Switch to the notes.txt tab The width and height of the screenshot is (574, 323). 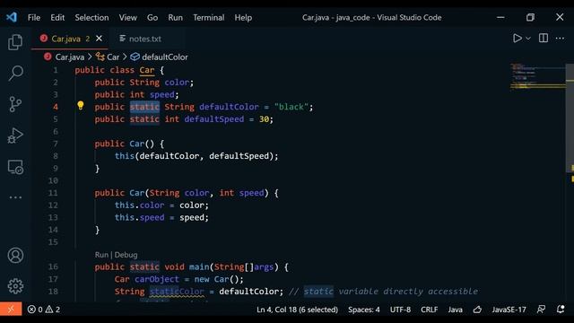(145, 39)
